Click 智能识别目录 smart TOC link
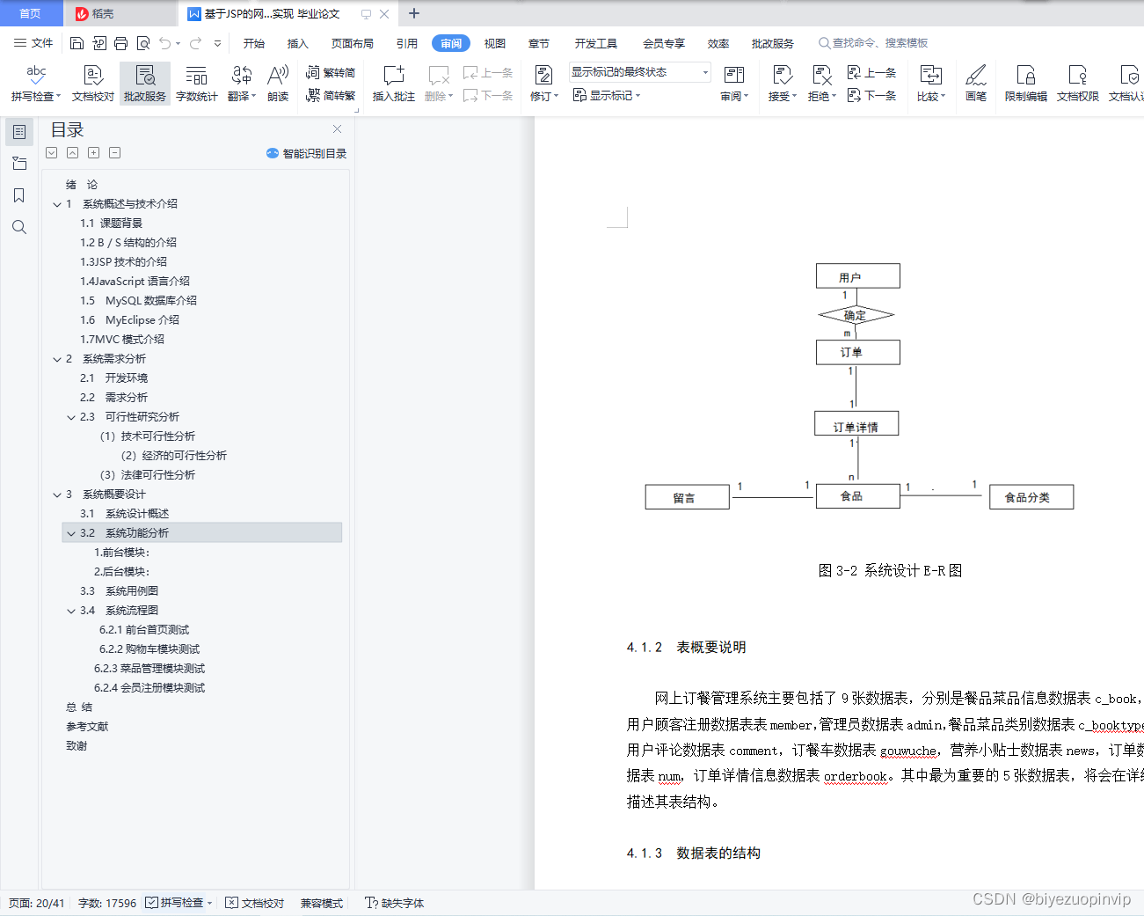1144x916 pixels. 306,153
